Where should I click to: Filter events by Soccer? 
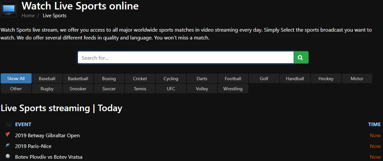tap(109, 89)
